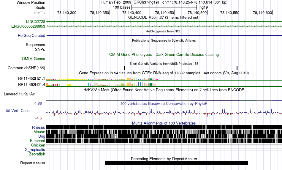Click the Window Position label
The width and height of the screenshot is (282, 170).
click(x=31, y=2)
